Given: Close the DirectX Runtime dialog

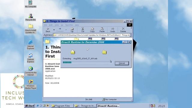Looking at the screenshot, I should pos(129,42).
